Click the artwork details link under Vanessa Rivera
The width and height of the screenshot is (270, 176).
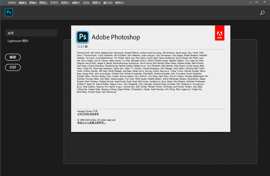(x=88, y=114)
